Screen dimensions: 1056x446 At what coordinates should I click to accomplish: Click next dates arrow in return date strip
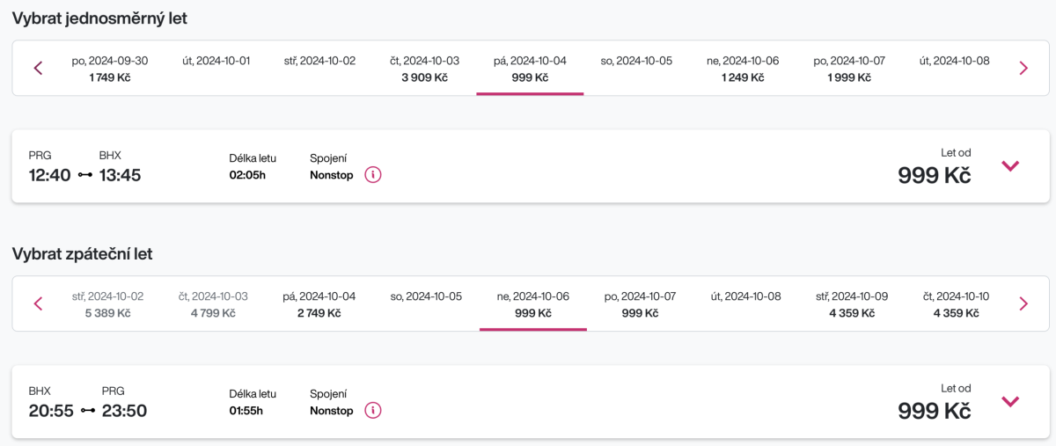point(1023,304)
